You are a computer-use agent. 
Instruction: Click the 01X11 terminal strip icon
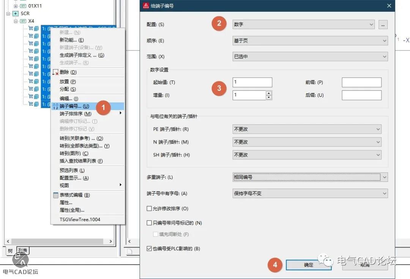[x=24, y=6]
